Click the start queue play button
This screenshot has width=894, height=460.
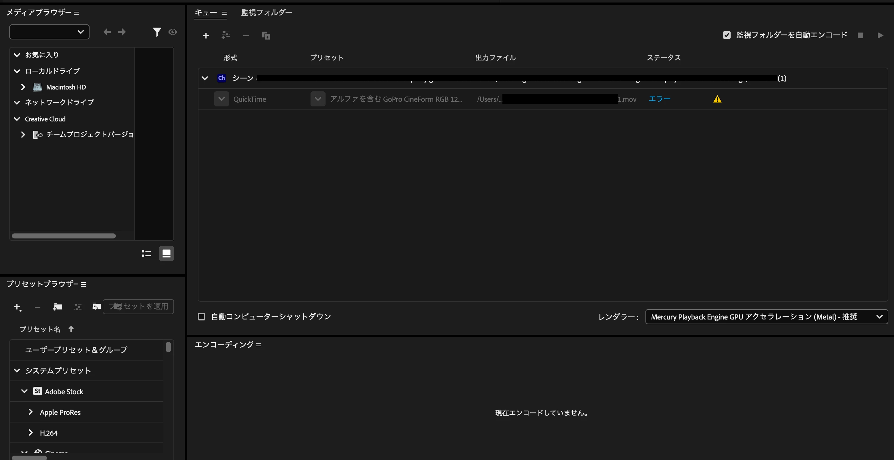pyautogui.click(x=880, y=35)
